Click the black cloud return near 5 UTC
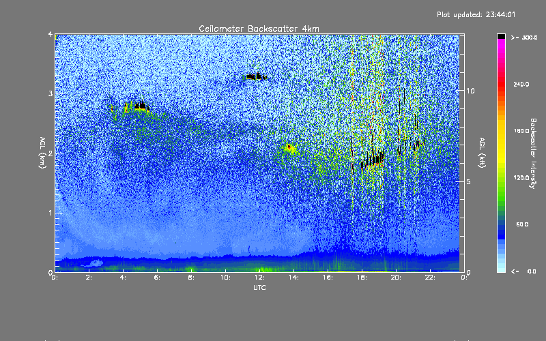Image resolution: width=546 pixels, height=341 pixels. [x=139, y=106]
